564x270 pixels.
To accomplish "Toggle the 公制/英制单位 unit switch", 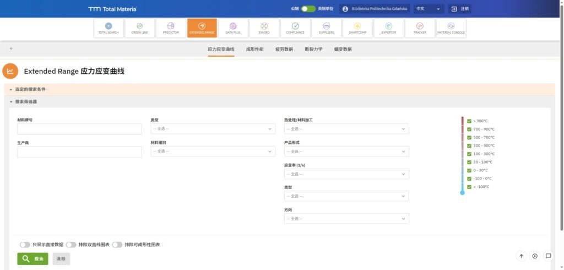I will coord(308,9).
